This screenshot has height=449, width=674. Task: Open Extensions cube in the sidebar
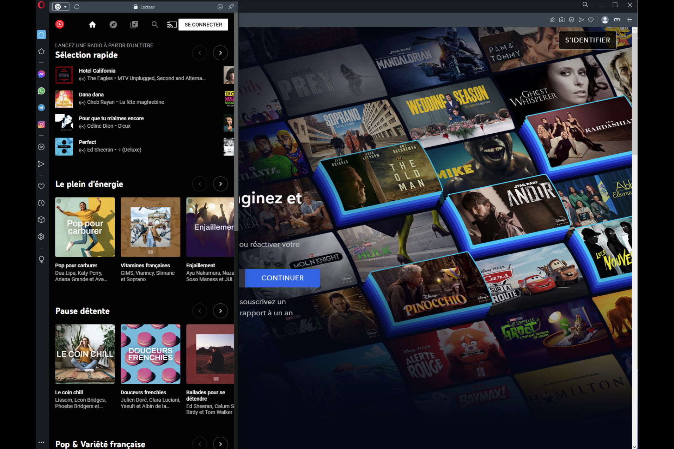41,220
